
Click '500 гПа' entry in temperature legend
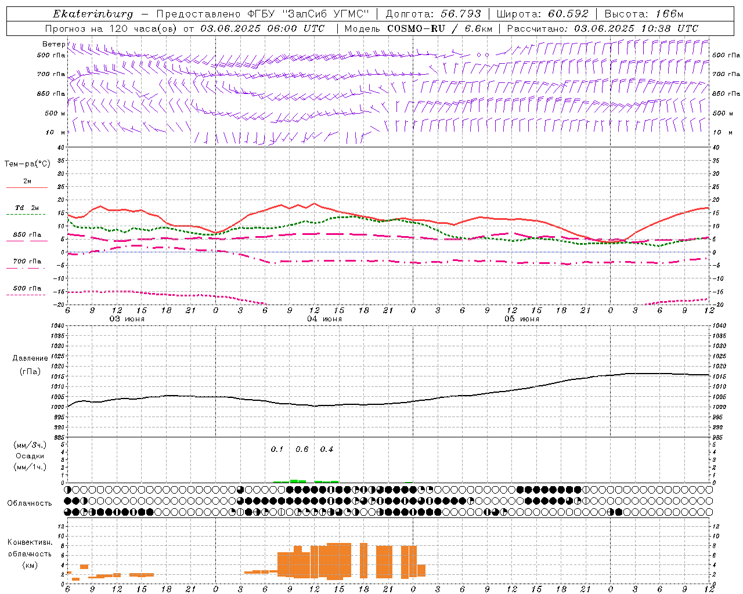click(x=27, y=288)
